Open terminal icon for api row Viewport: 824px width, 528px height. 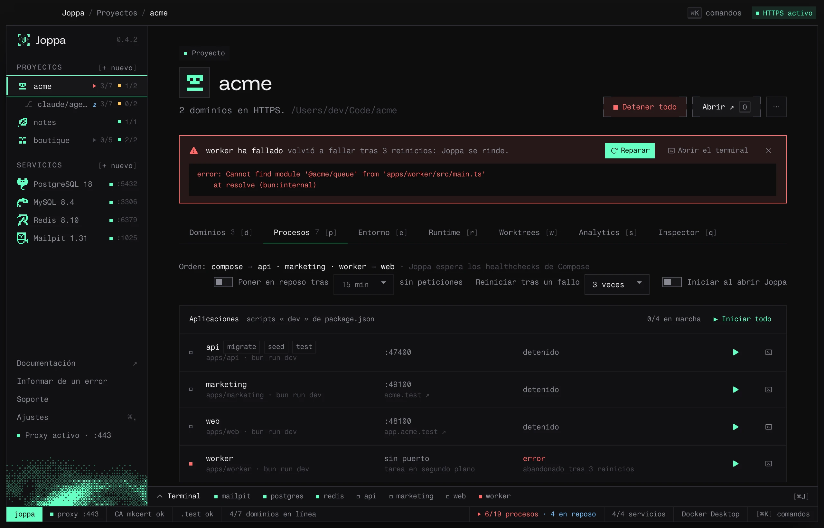point(768,353)
